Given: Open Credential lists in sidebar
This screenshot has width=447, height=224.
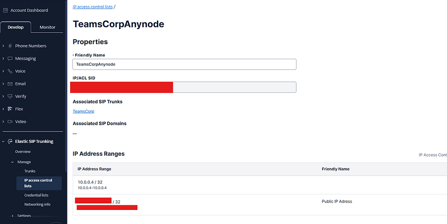Looking at the screenshot, I should (x=36, y=195).
